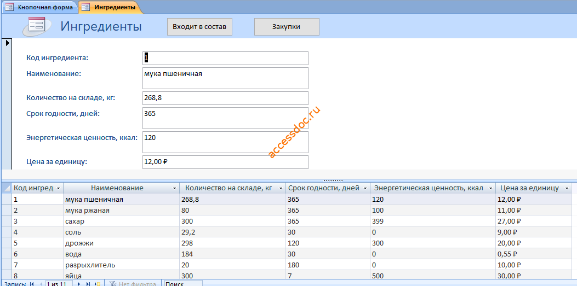The image size is (577, 286).
Task: Go to next record navigation button
Action: coord(79,284)
